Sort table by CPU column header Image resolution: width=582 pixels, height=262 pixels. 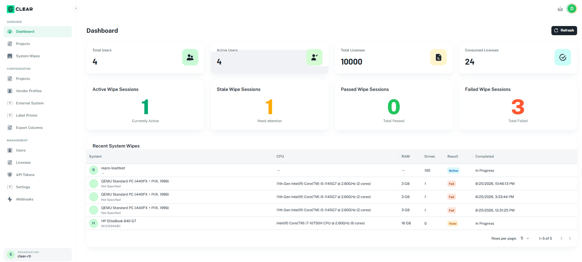(280, 156)
